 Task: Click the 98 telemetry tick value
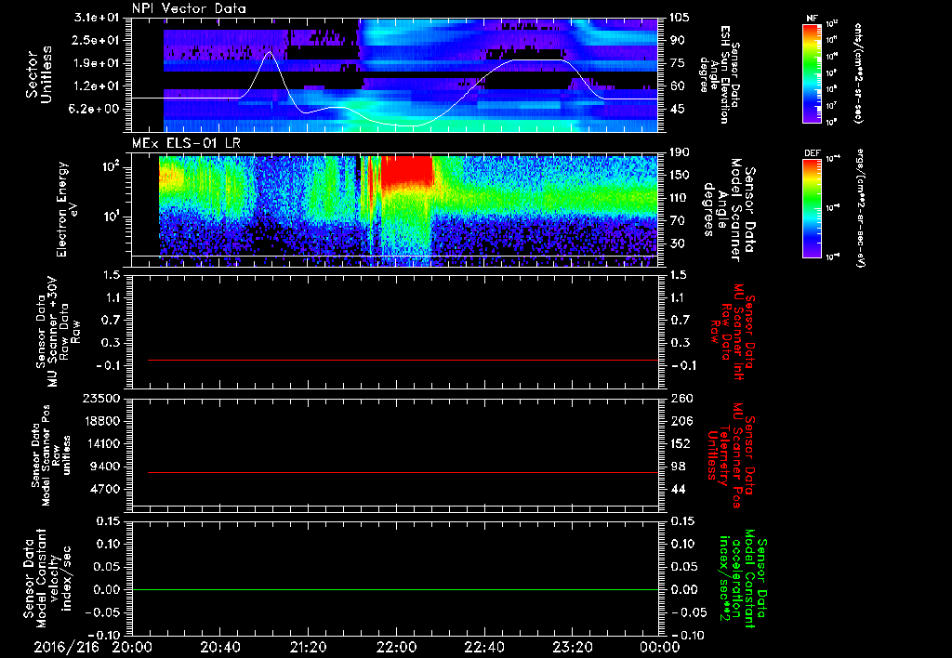(x=678, y=467)
